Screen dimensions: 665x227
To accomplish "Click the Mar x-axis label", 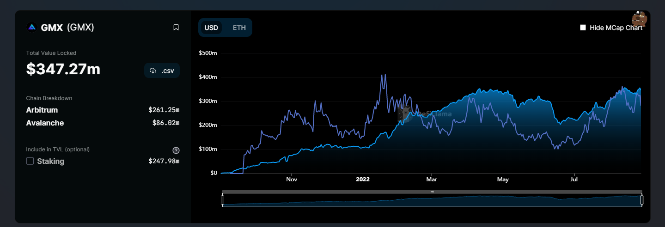I will [x=432, y=179].
